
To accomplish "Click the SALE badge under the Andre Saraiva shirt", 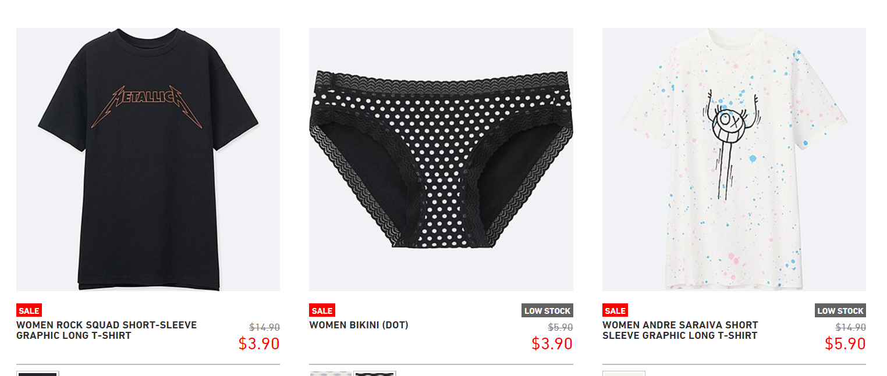I will [615, 310].
